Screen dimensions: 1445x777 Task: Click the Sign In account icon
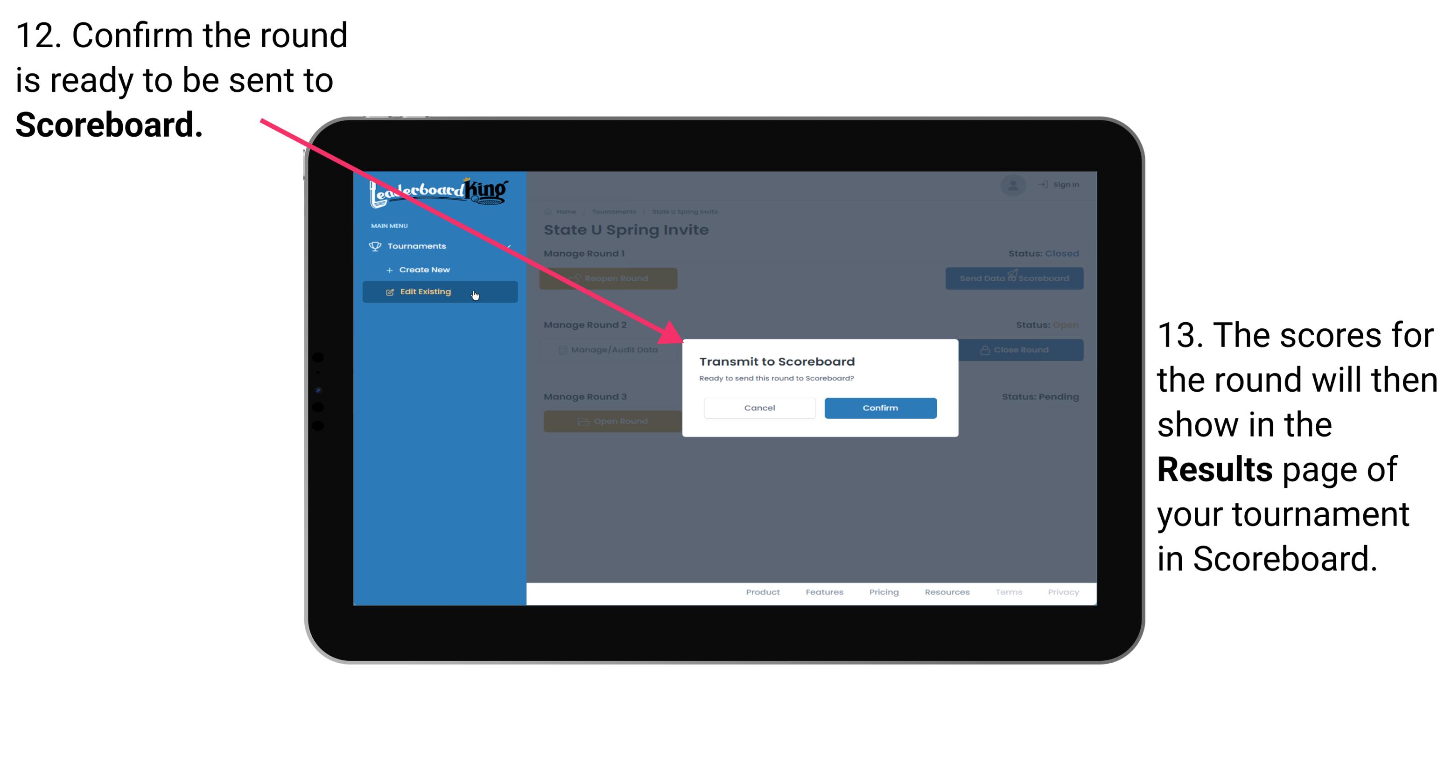(x=1013, y=186)
